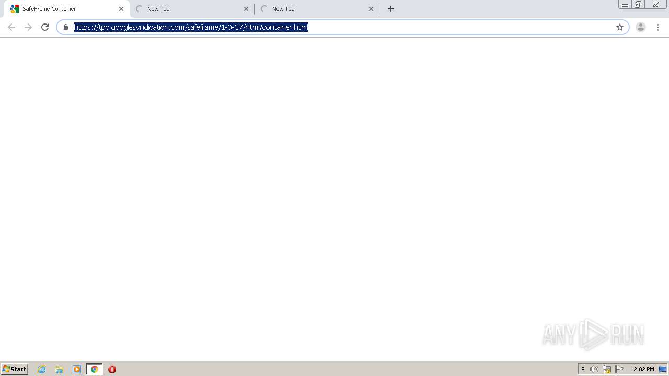Click the browser back arrow
This screenshot has width=669, height=376.
pyautogui.click(x=11, y=27)
